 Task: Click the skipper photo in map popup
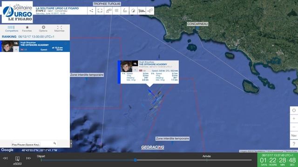(126, 66)
